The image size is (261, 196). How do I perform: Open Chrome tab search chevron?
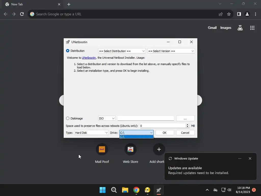220,4
